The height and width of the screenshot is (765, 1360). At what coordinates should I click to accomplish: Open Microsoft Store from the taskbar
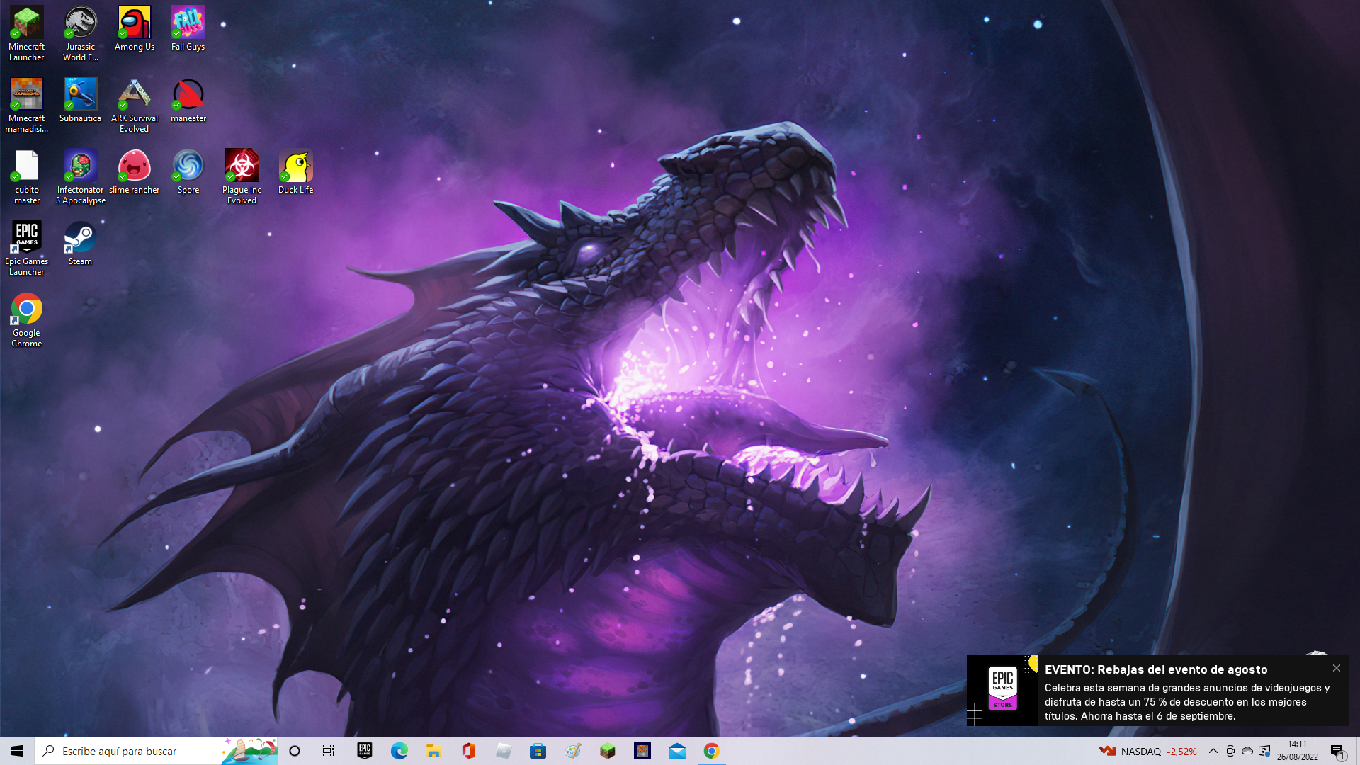[x=538, y=751]
